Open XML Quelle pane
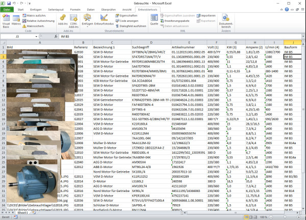The width and height of the screenshot is (306, 220). click(154, 20)
